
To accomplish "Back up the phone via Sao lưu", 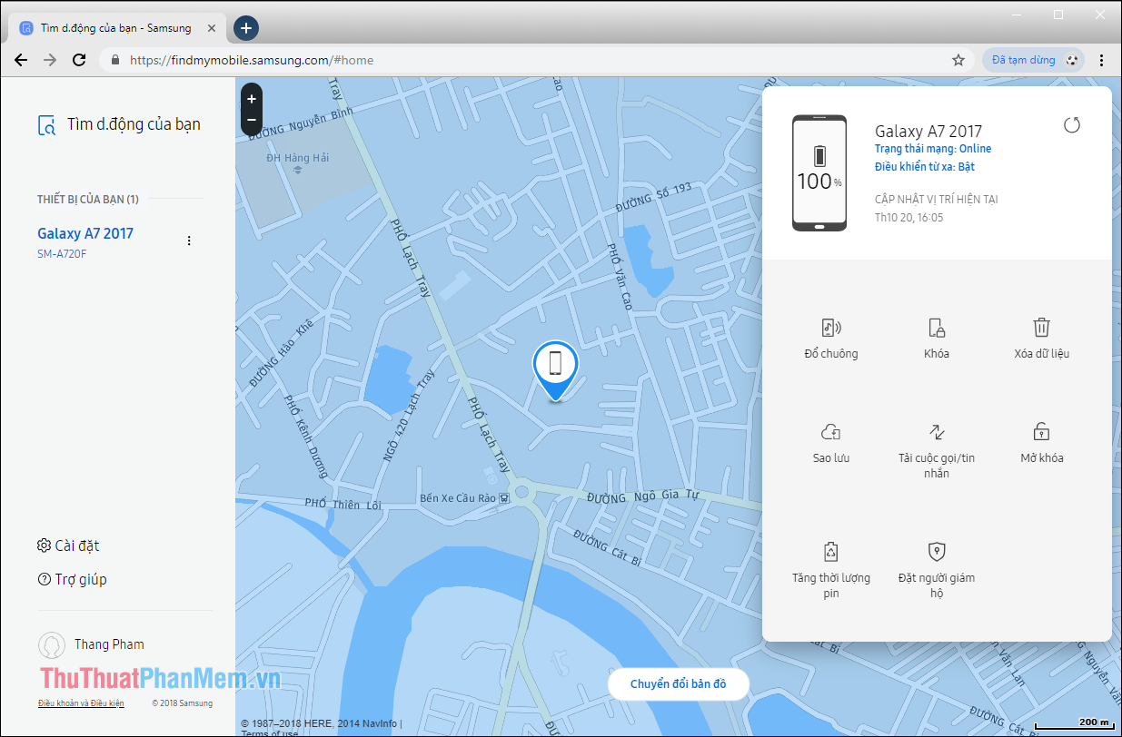I will pyautogui.click(x=831, y=442).
